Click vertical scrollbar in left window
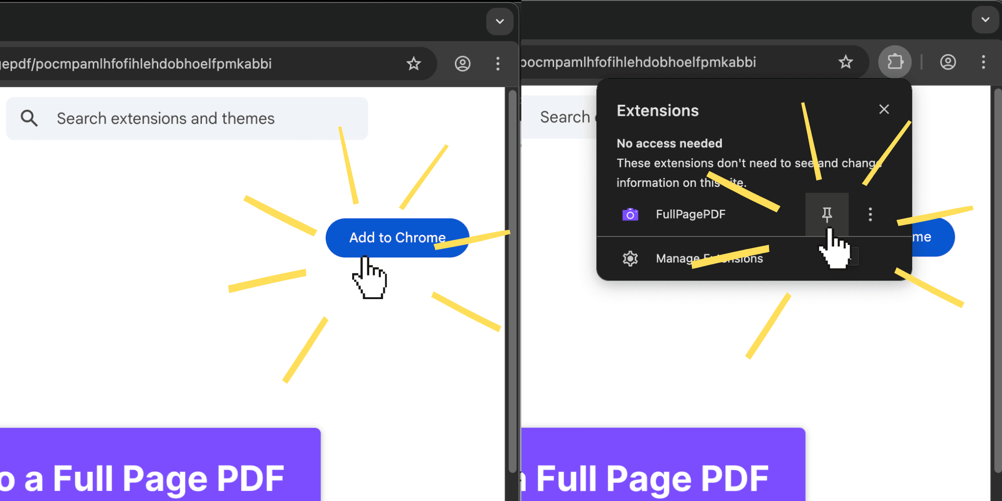Viewport: 1002px width, 501px height. click(512, 281)
